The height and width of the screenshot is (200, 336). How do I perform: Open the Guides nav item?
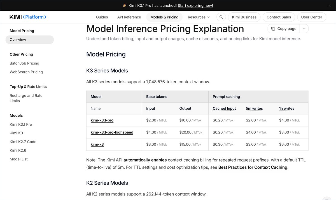102,17
